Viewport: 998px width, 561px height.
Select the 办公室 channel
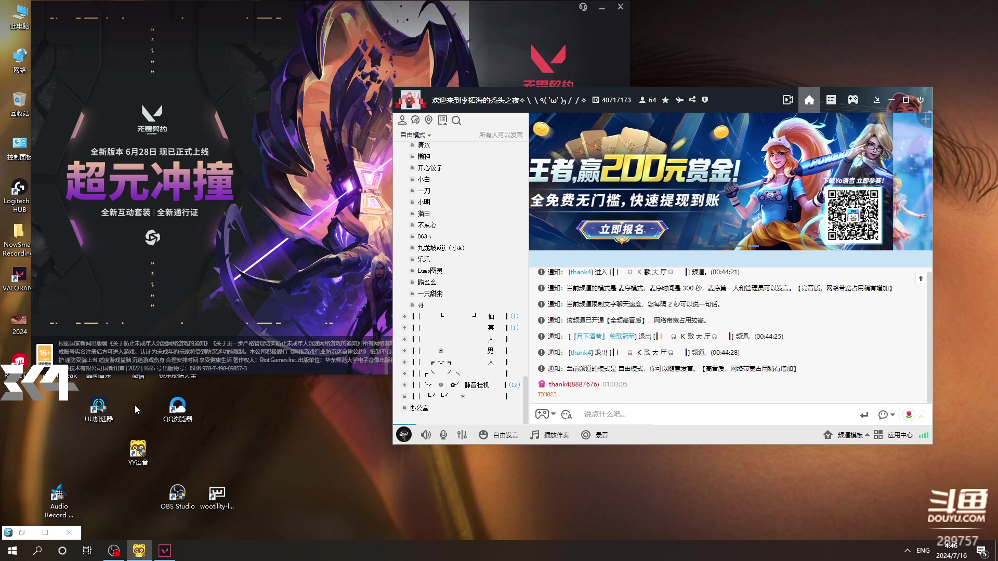point(419,408)
